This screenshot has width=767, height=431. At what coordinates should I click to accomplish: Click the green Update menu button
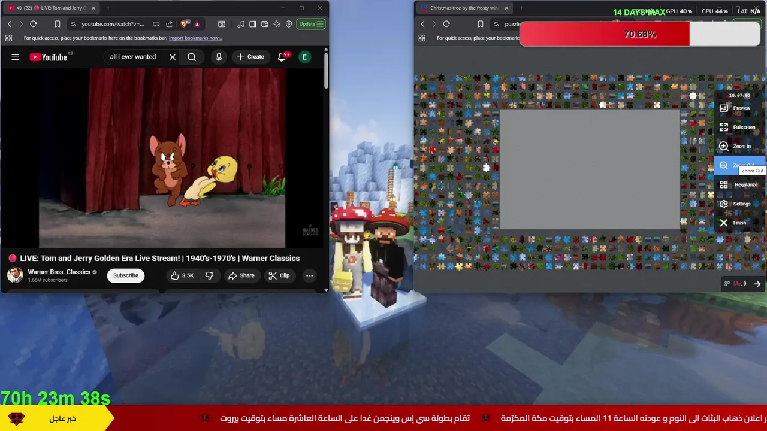point(312,24)
